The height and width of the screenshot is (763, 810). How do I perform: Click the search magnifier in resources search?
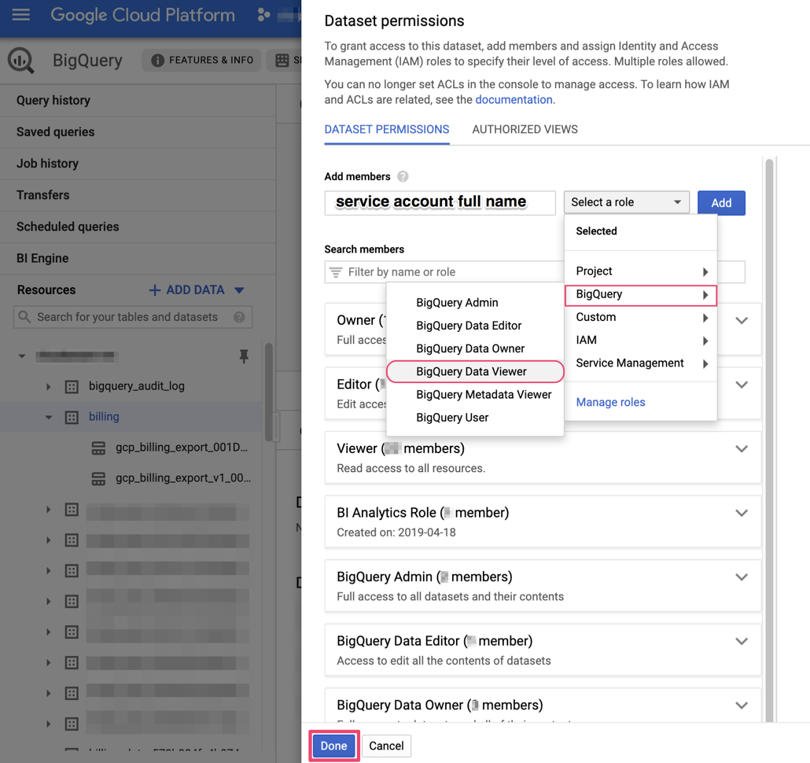(24, 316)
